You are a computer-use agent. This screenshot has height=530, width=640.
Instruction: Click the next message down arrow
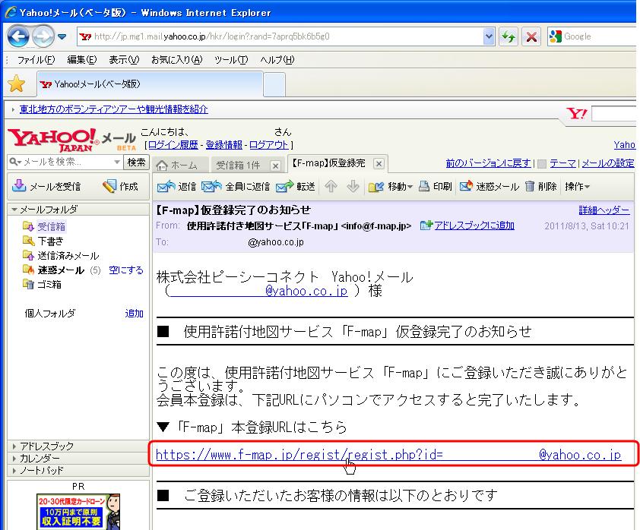click(353, 186)
